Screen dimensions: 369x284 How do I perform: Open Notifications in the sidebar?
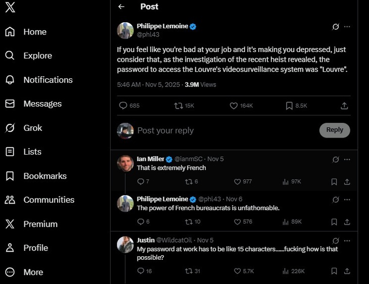[48, 80]
